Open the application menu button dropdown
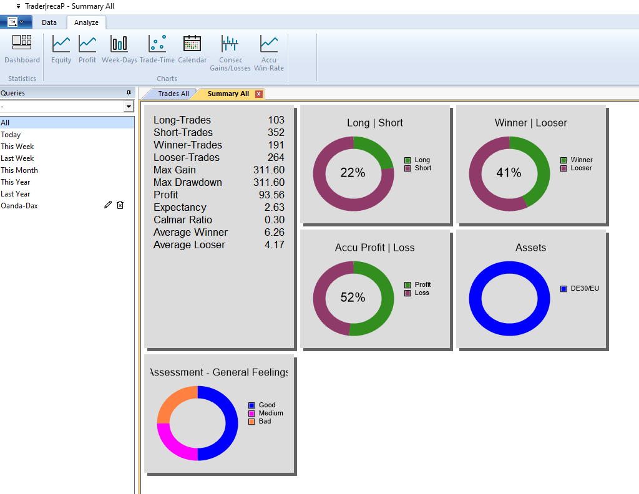The image size is (639, 494). tap(16, 22)
